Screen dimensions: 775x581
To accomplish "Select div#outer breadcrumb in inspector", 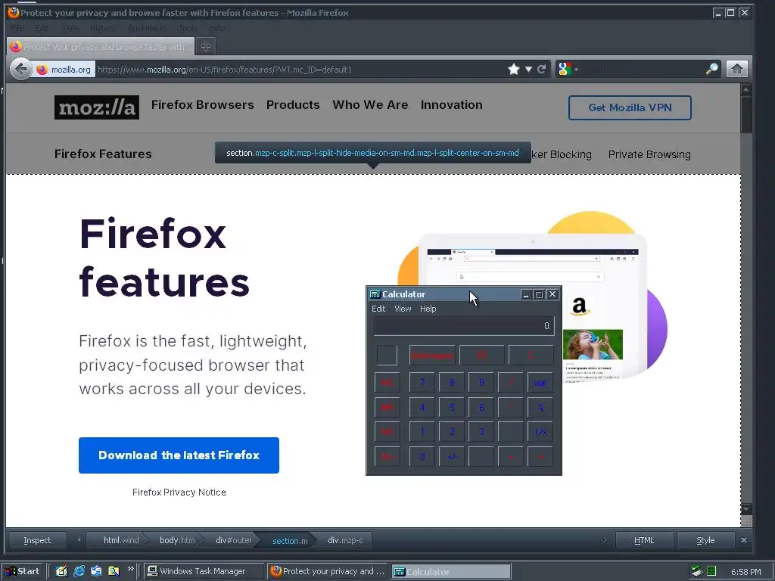I will pyautogui.click(x=232, y=540).
